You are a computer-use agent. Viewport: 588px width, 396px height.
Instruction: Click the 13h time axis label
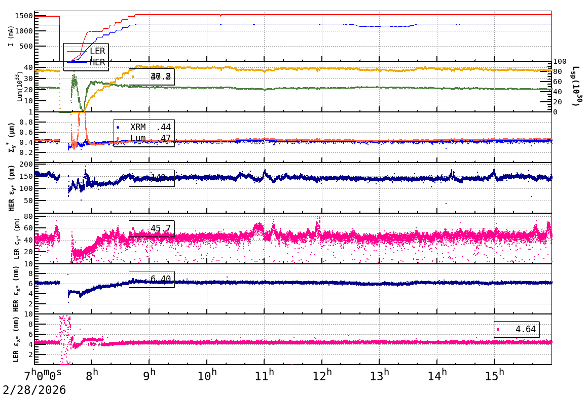pyautogui.click(x=379, y=375)
